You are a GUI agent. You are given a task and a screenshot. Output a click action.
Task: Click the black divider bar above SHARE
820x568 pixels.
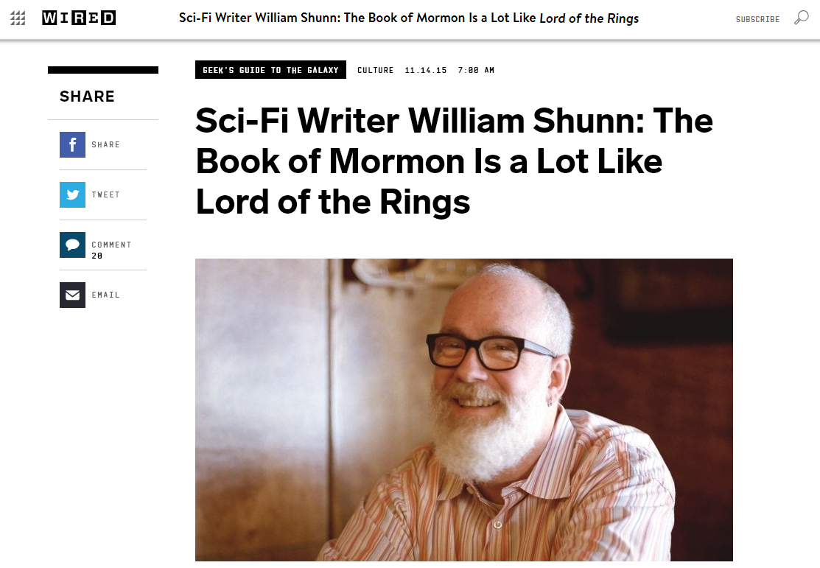pos(102,69)
